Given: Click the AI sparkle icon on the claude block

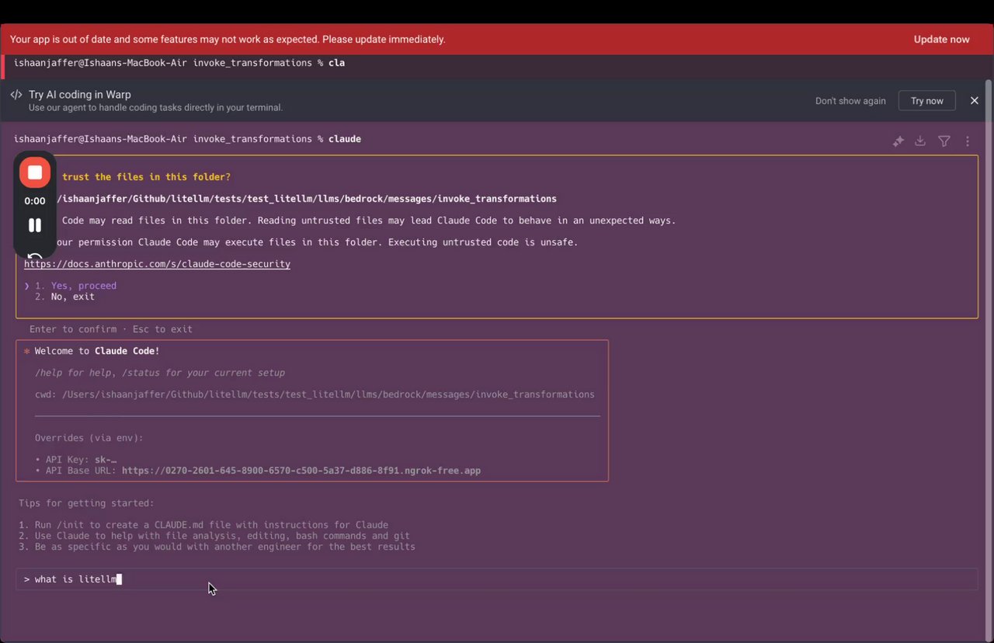Looking at the screenshot, I should coord(898,141).
